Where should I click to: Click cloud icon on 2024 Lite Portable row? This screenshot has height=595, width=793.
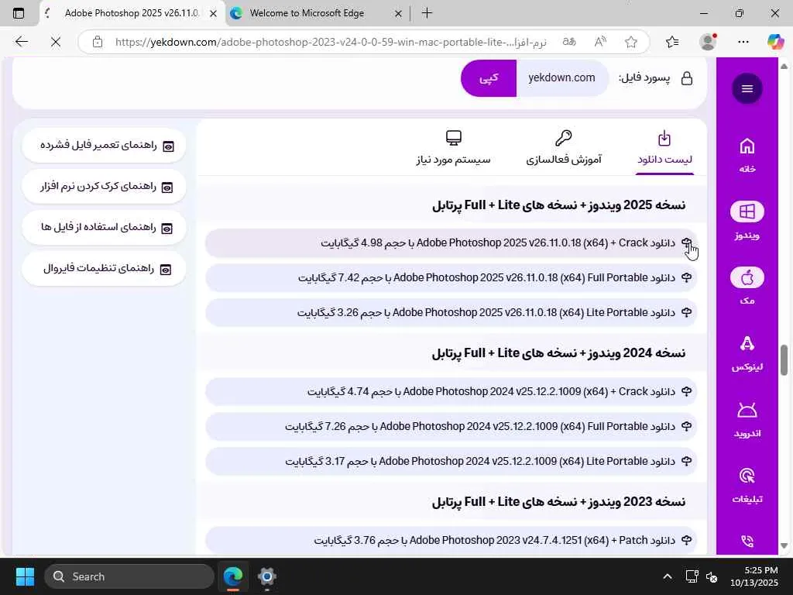(686, 461)
